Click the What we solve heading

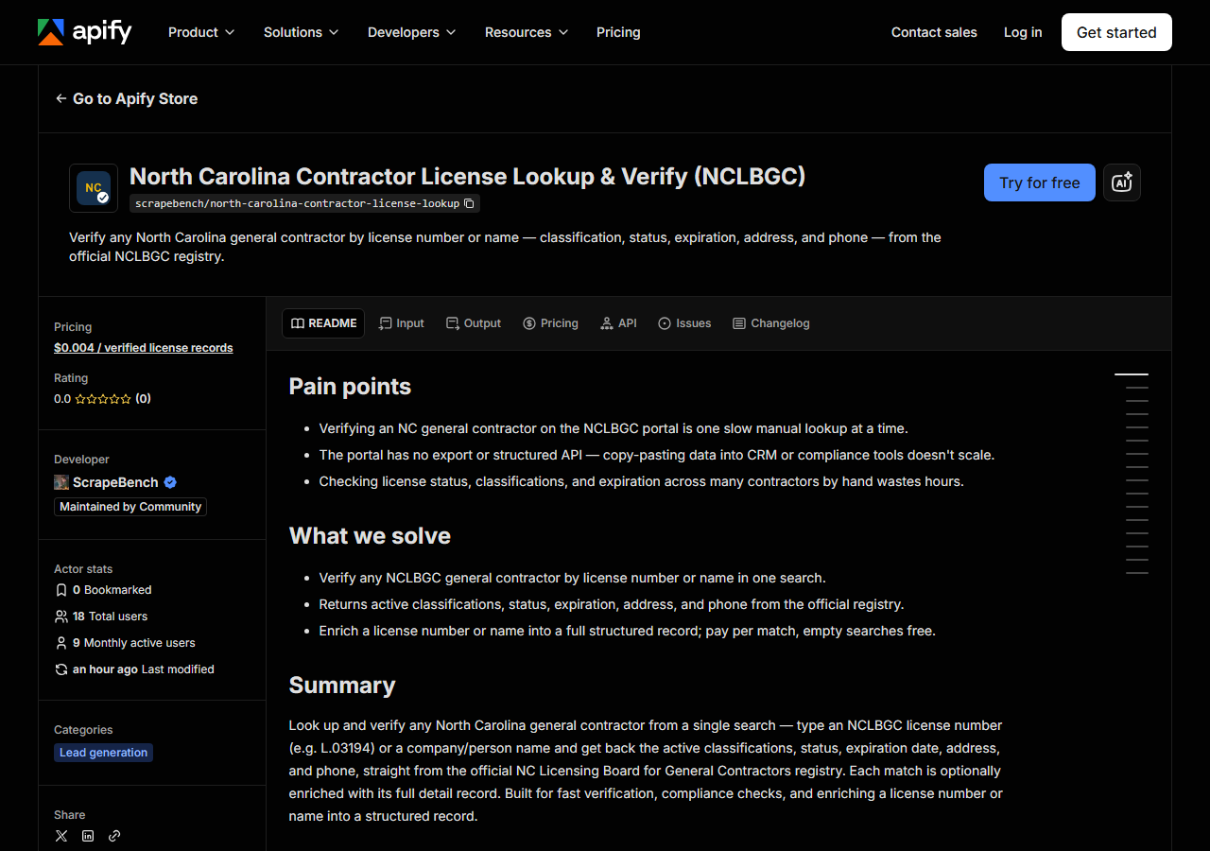[370, 536]
